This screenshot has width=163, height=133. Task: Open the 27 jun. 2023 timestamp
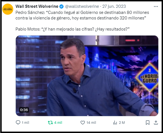click(x=114, y=6)
